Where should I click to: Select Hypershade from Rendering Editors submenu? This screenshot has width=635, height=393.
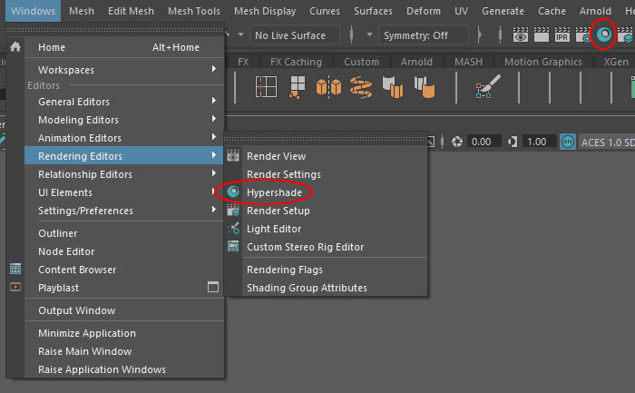[x=274, y=192]
